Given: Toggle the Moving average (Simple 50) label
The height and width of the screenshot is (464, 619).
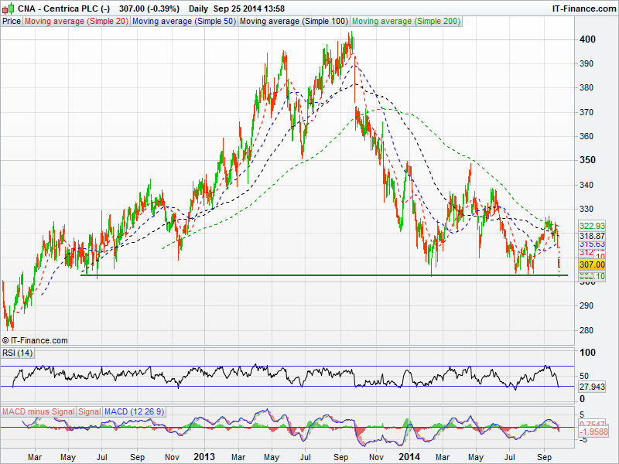Looking at the screenshot, I should click(184, 21).
